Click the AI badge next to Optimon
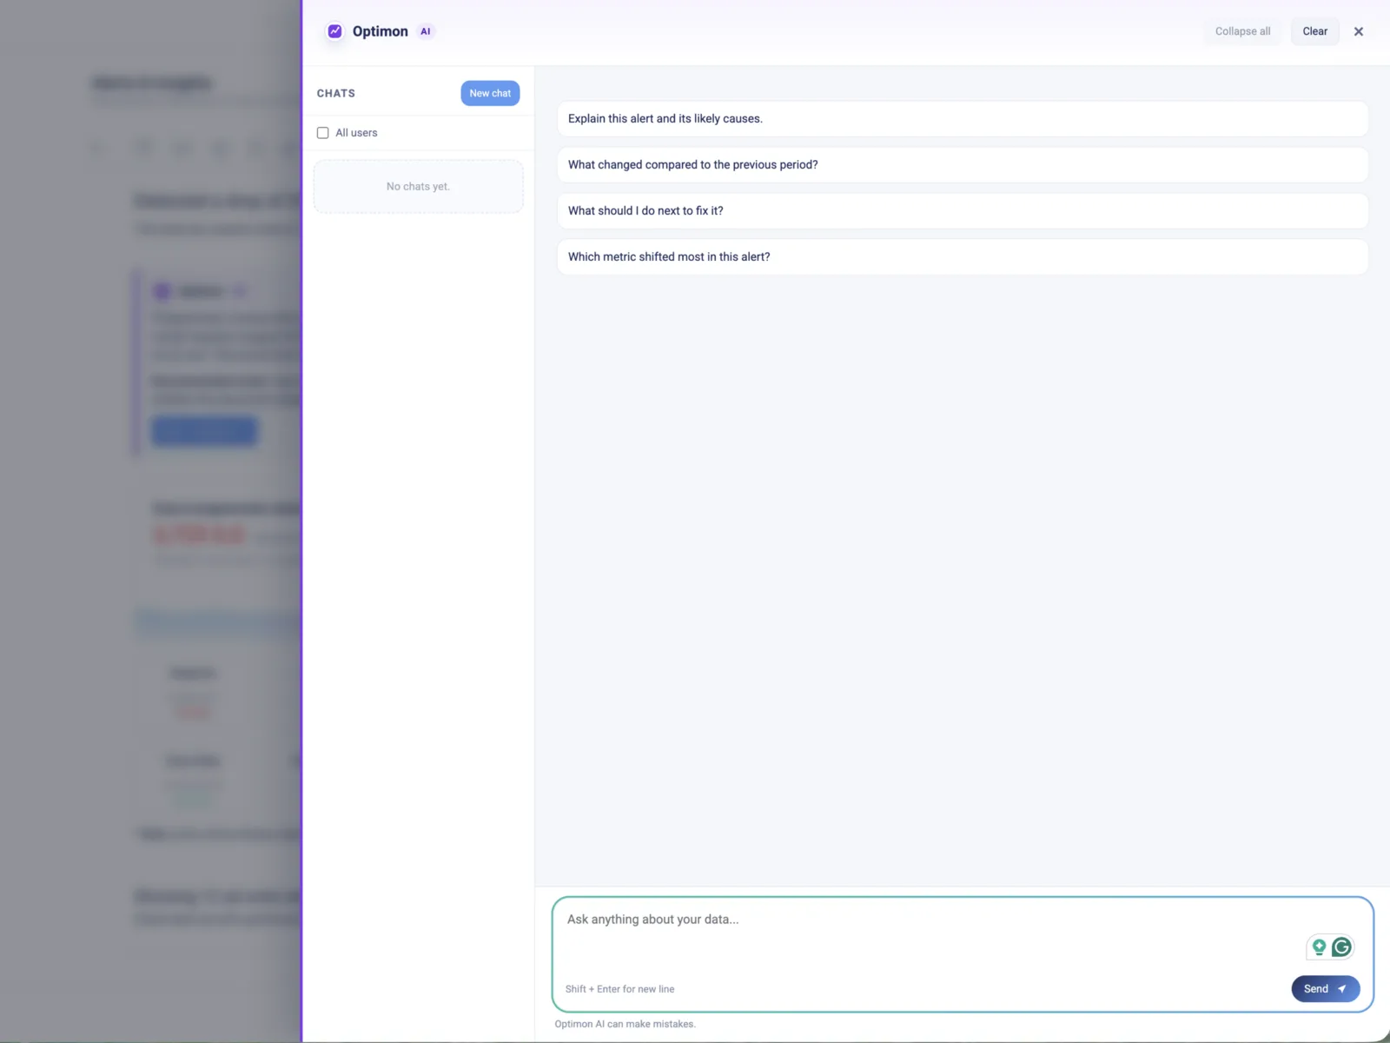1390x1043 pixels. point(426,31)
